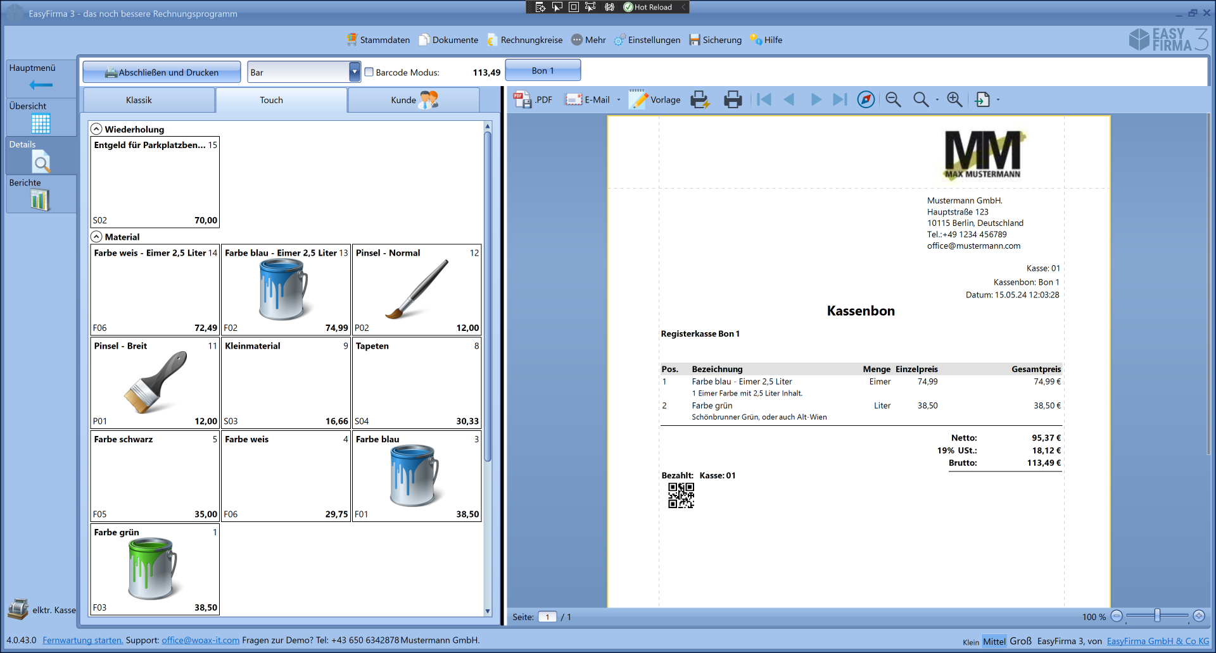
Task: Set UI size to Groß
Action: (x=1020, y=641)
